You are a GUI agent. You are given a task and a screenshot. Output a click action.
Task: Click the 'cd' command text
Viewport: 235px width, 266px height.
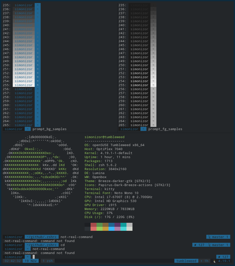coord(63,245)
